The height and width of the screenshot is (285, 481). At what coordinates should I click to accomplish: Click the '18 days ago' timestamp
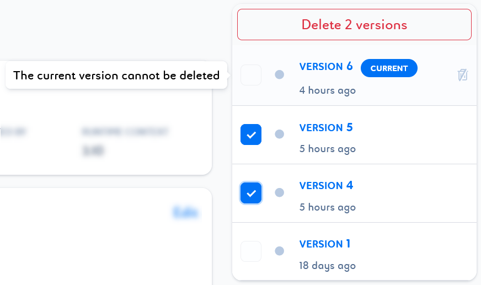327,266
